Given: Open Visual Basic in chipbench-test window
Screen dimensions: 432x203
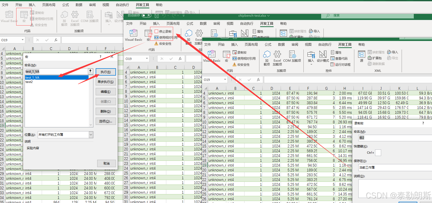Looking at the screenshot, I should click(134, 35).
